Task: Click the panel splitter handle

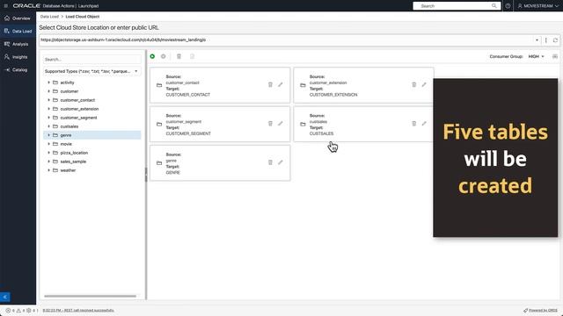Action: tap(146, 175)
